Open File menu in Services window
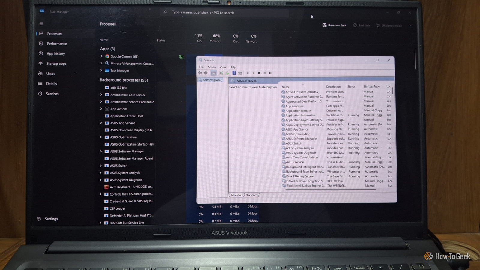Image resolution: width=480 pixels, height=270 pixels. 201,67
